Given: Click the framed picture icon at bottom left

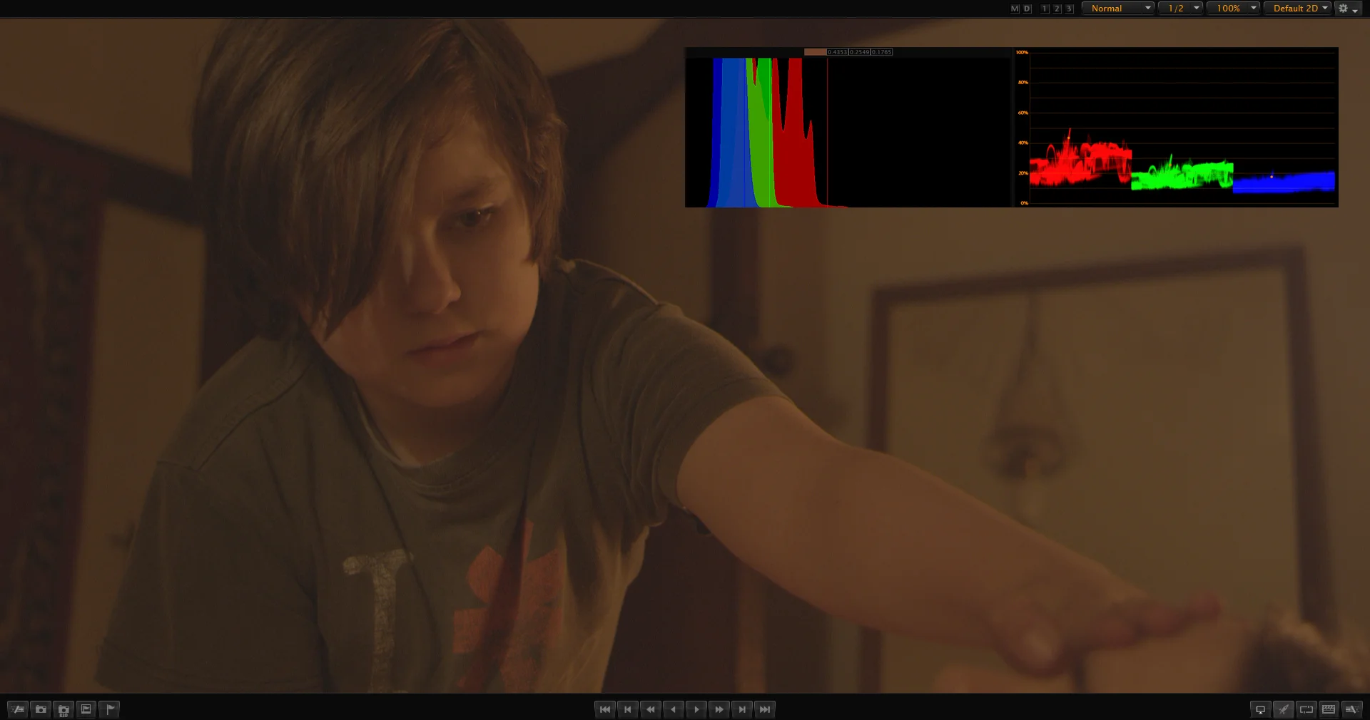Looking at the screenshot, I should pyautogui.click(x=86, y=709).
